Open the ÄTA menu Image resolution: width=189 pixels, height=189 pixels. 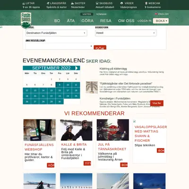pyautogui.click(x=71, y=21)
